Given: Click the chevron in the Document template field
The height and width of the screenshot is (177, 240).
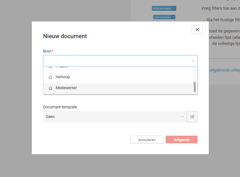Looking at the screenshot, I should pyautogui.click(x=182, y=117).
